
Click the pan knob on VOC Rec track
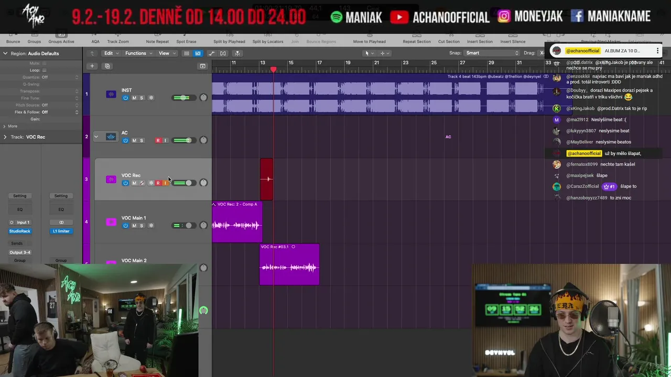point(203,183)
